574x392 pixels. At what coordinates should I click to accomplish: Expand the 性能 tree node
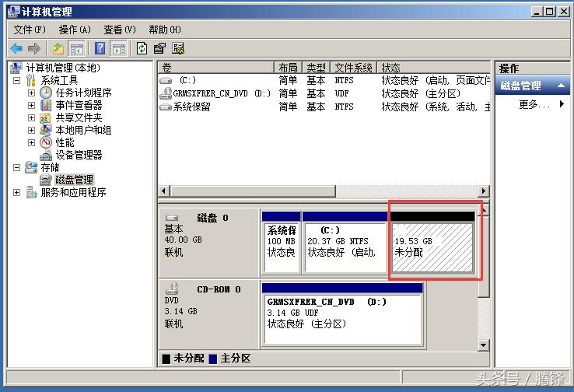pyautogui.click(x=31, y=143)
